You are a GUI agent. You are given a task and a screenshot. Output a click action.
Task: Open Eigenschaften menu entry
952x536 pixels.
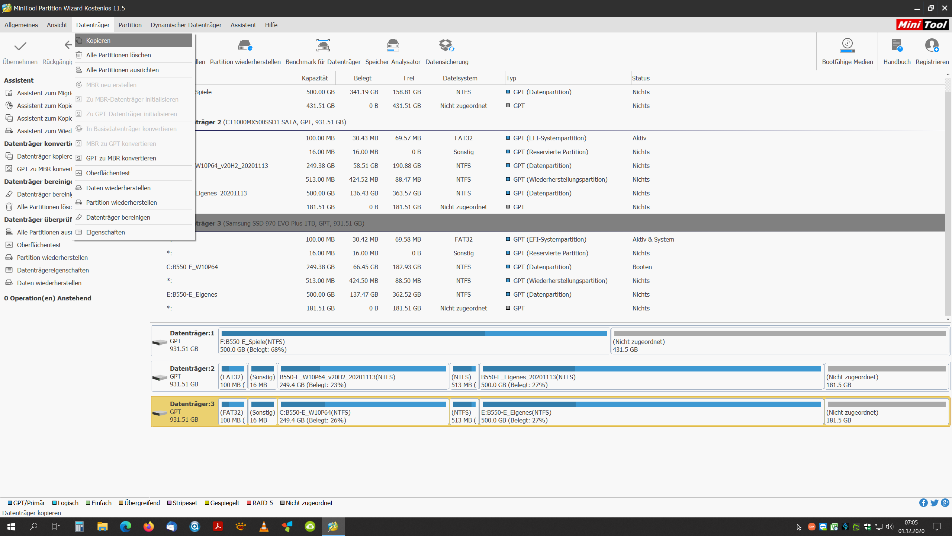[x=105, y=232]
